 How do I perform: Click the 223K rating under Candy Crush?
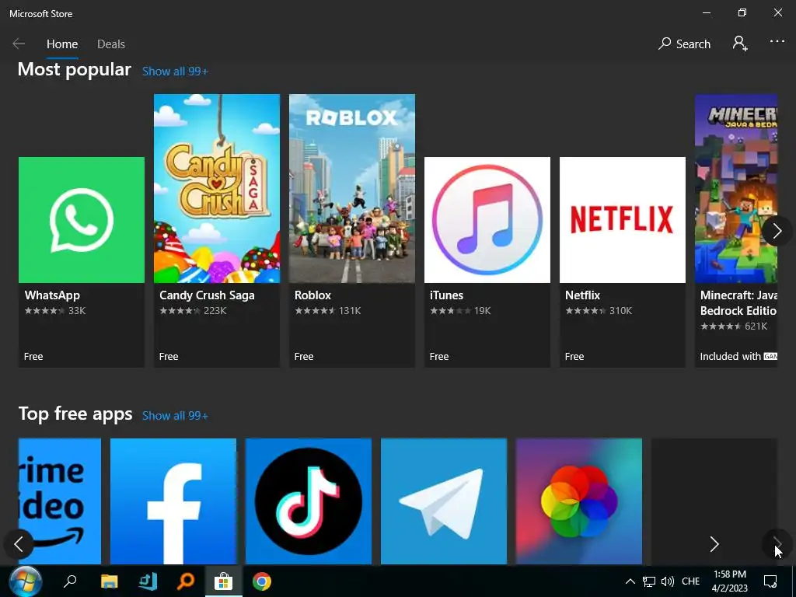pos(215,311)
